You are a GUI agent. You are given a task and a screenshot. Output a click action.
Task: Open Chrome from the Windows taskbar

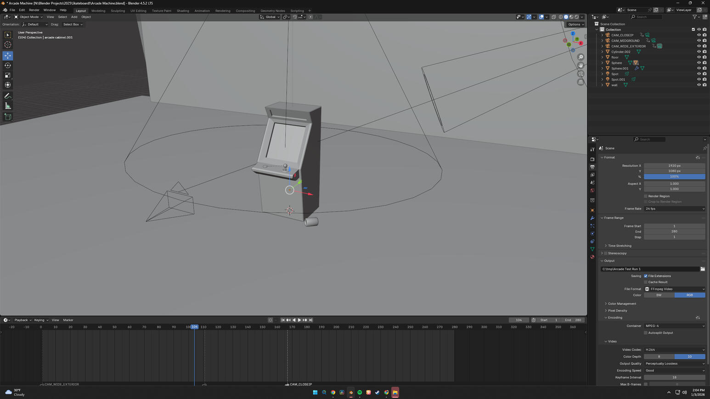333,393
